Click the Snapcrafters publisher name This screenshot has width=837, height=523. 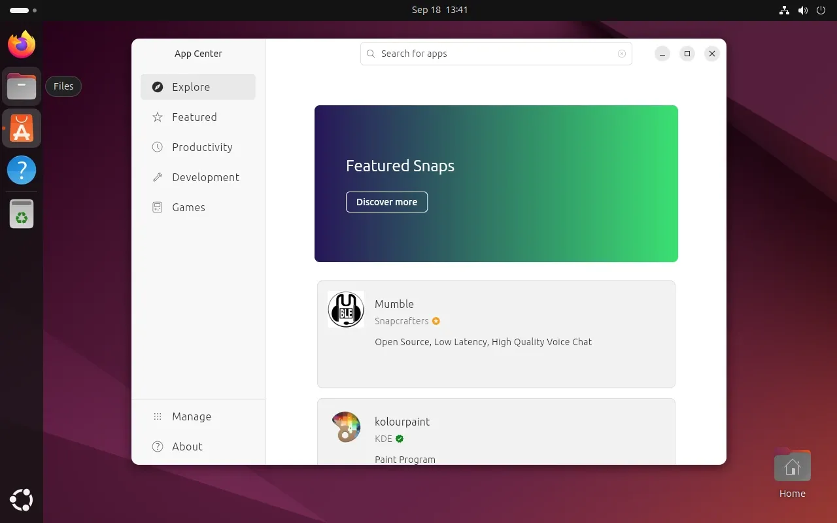[401, 321]
